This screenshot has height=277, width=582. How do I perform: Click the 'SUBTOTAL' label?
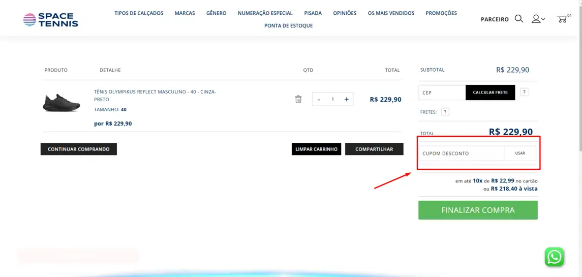coord(432,70)
